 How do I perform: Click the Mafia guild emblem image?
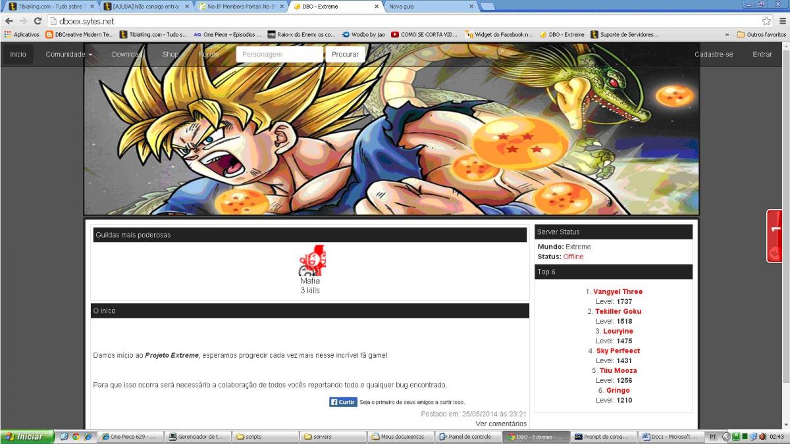tap(313, 260)
